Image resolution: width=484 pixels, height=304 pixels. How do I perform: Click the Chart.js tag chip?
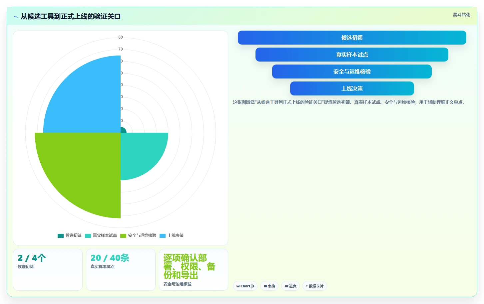click(245, 286)
